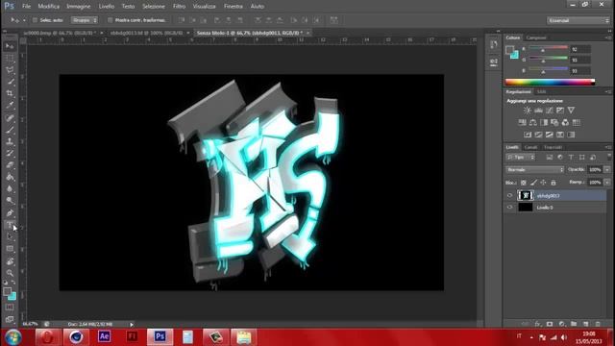Select the Path Selection tool

10,237
